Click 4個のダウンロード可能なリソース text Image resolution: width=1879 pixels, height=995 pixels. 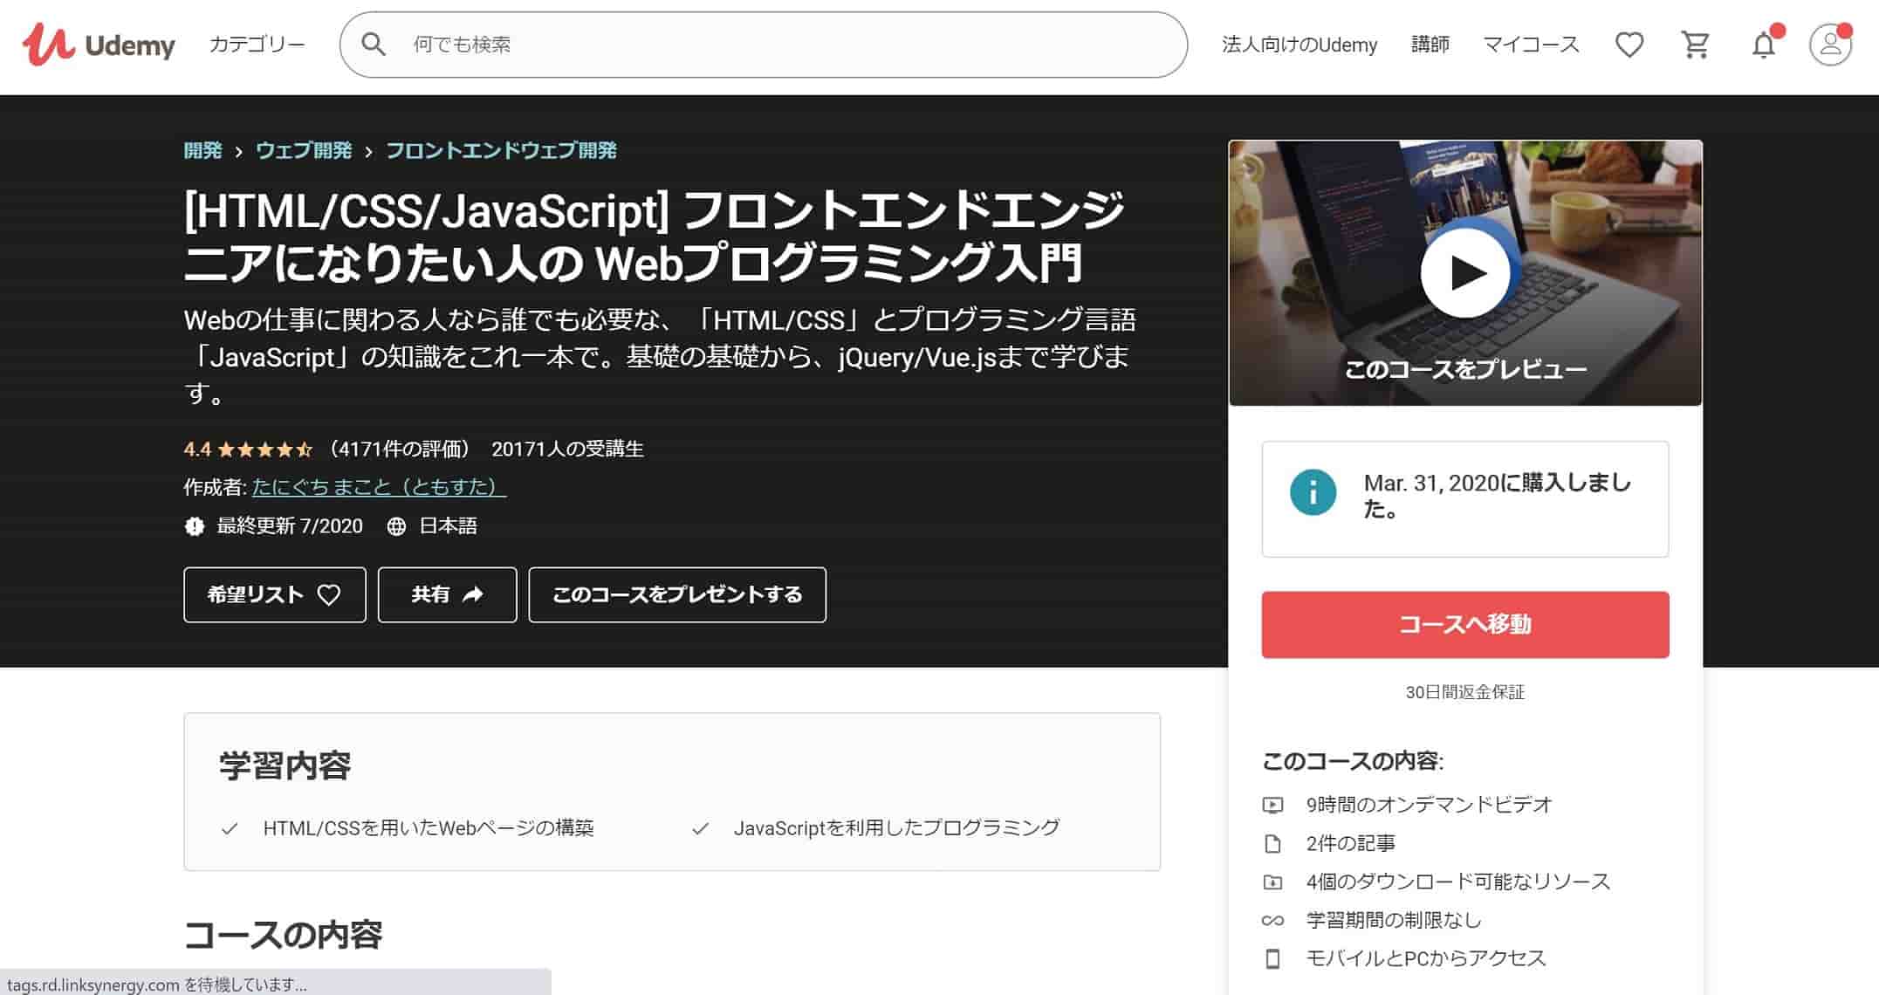coord(1458,882)
